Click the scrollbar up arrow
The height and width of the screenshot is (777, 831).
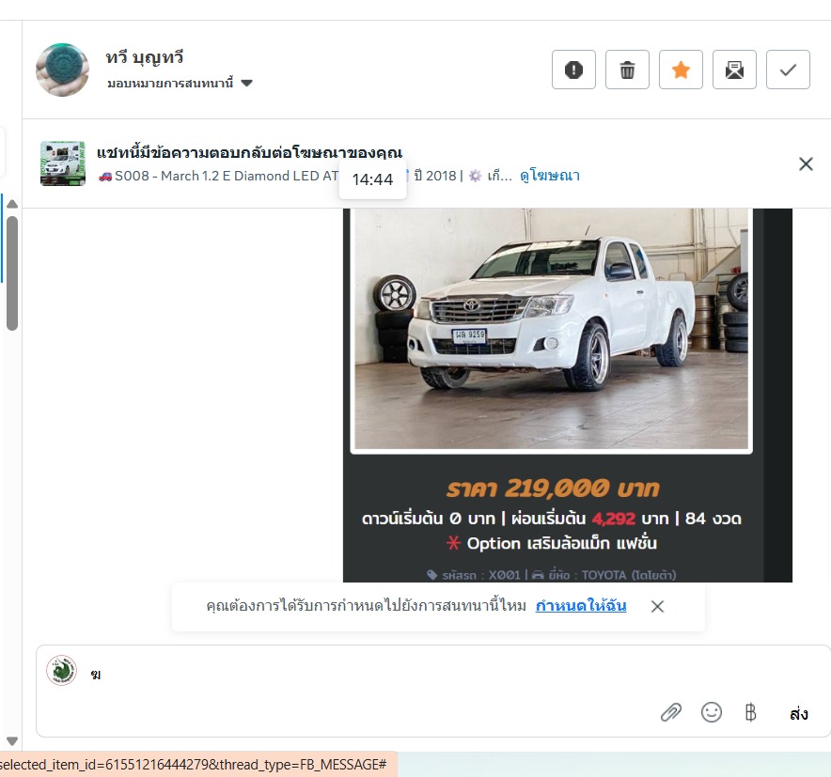pyautogui.click(x=12, y=204)
